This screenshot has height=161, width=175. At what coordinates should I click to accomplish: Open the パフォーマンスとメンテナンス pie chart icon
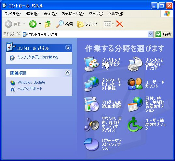[92, 144]
